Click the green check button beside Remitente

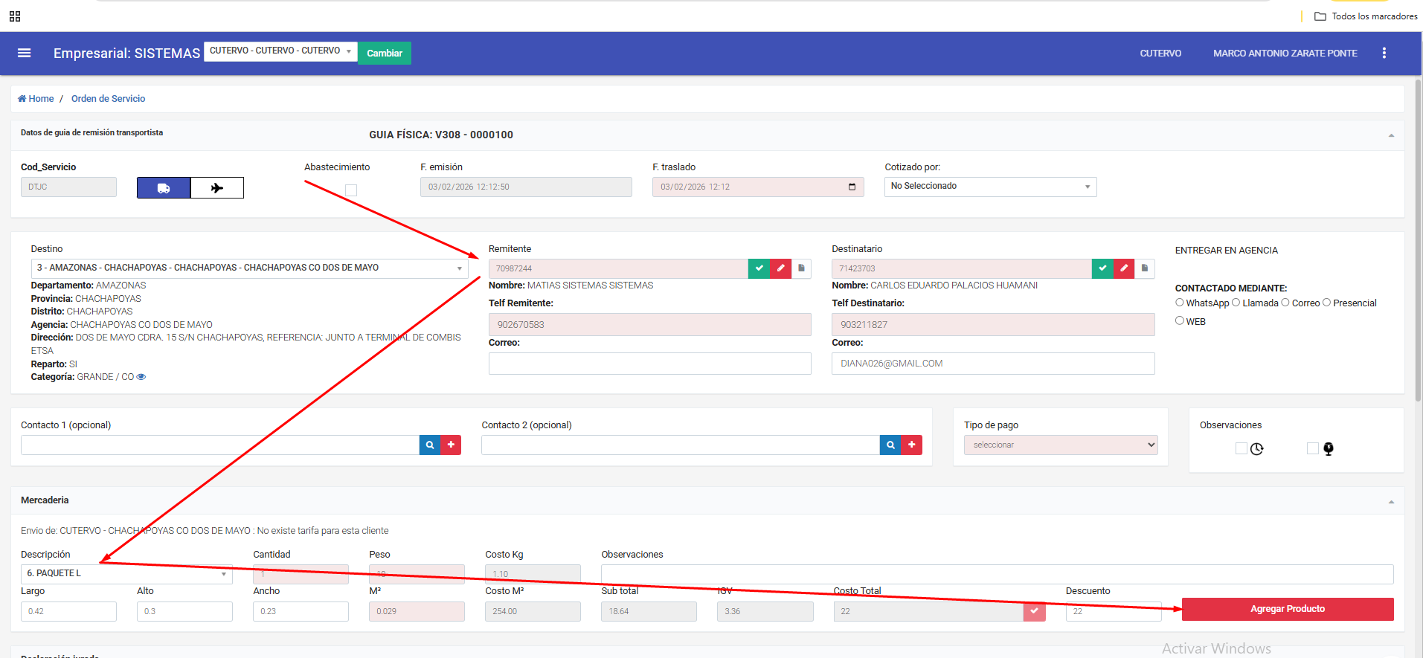(x=759, y=268)
